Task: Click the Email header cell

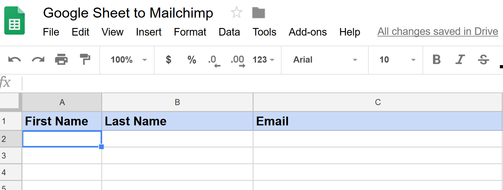Action: pos(378,121)
